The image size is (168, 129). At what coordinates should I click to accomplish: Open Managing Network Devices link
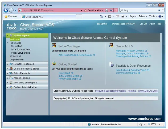coord(132,51)
